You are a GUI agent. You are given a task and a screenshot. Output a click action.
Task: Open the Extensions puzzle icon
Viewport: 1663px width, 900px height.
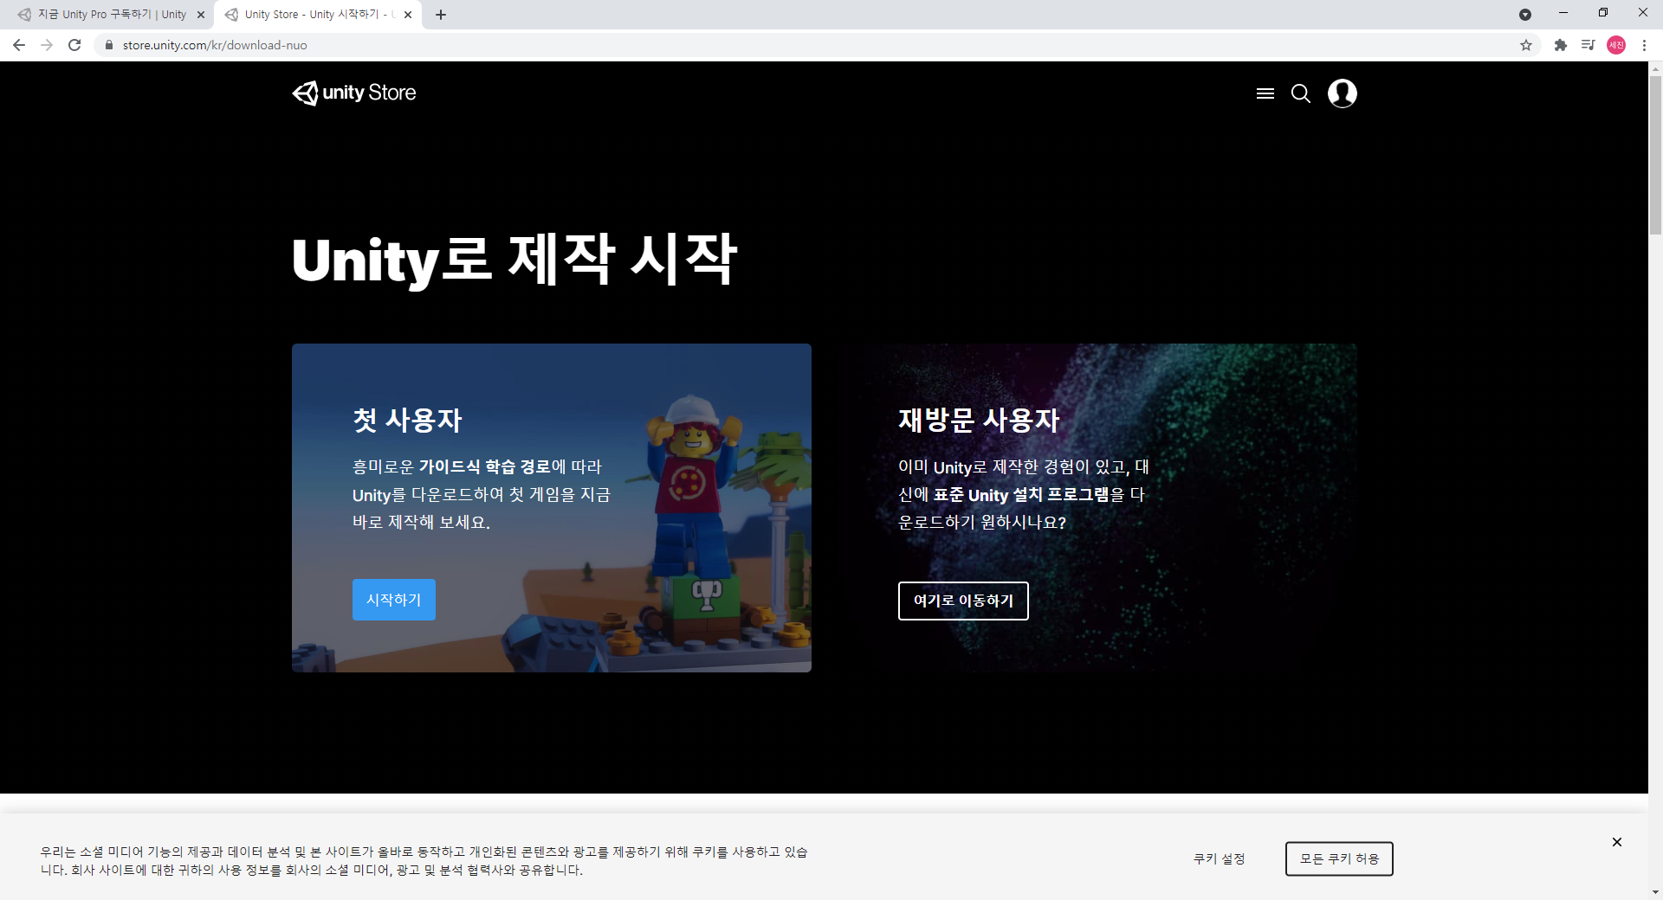[1561, 45]
